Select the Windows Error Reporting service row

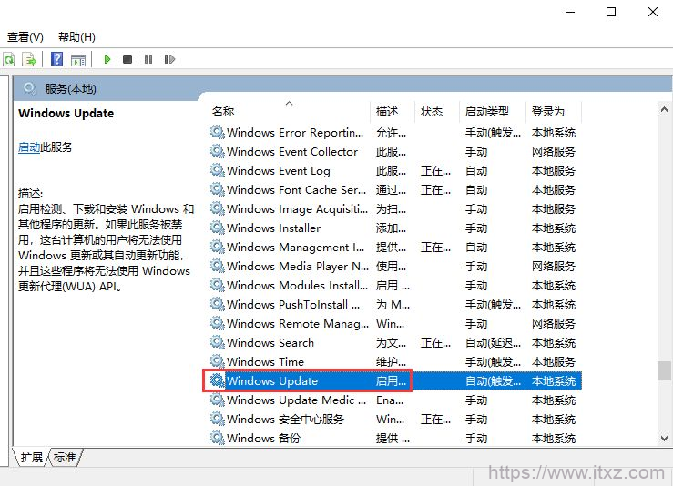[395, 133]
